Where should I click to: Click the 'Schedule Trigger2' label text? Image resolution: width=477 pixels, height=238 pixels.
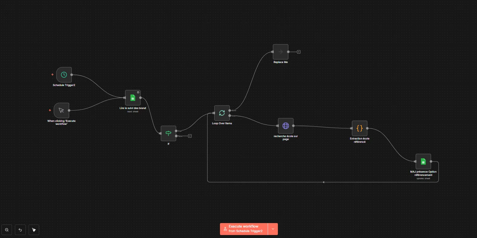(x=64, y=85)
